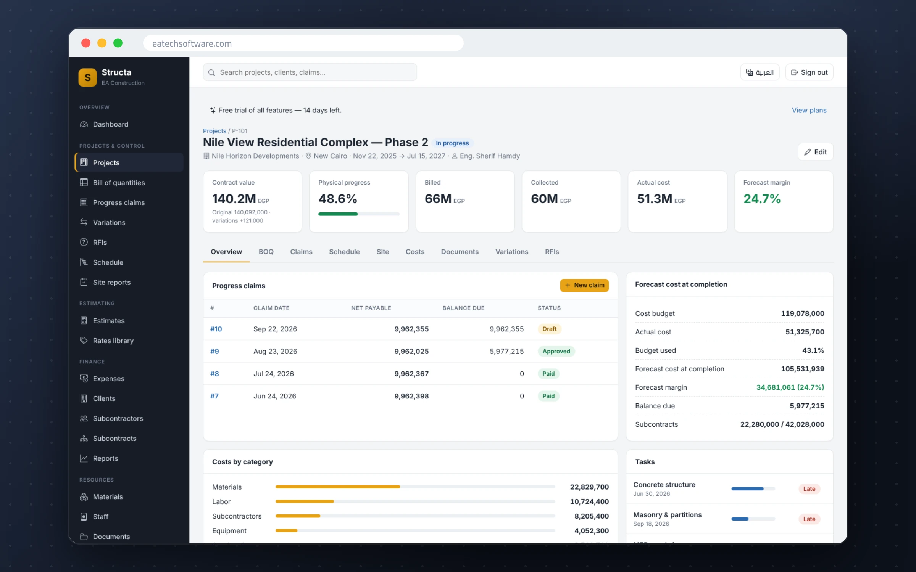This screenshot has height=572, width=916.
Task: Click the Subcontractors people icon
Action: click(x=84, y=418)
